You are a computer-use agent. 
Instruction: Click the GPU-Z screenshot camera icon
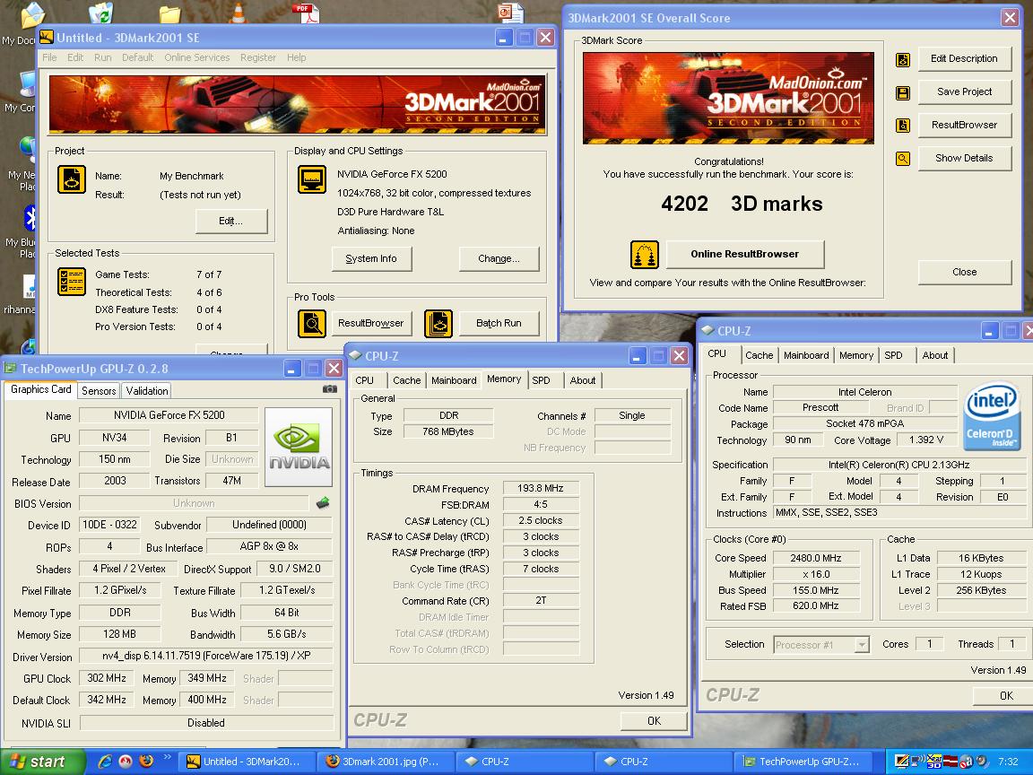point(329,389)
